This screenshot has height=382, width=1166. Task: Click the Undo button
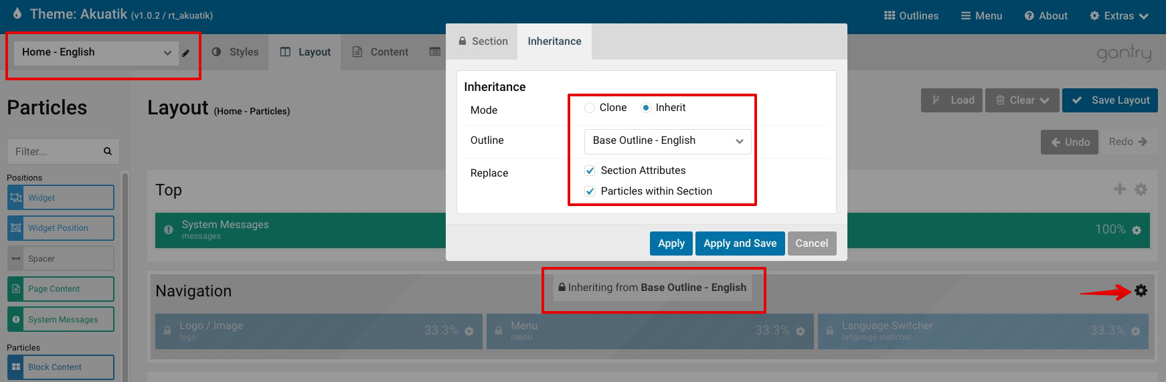1070,142
